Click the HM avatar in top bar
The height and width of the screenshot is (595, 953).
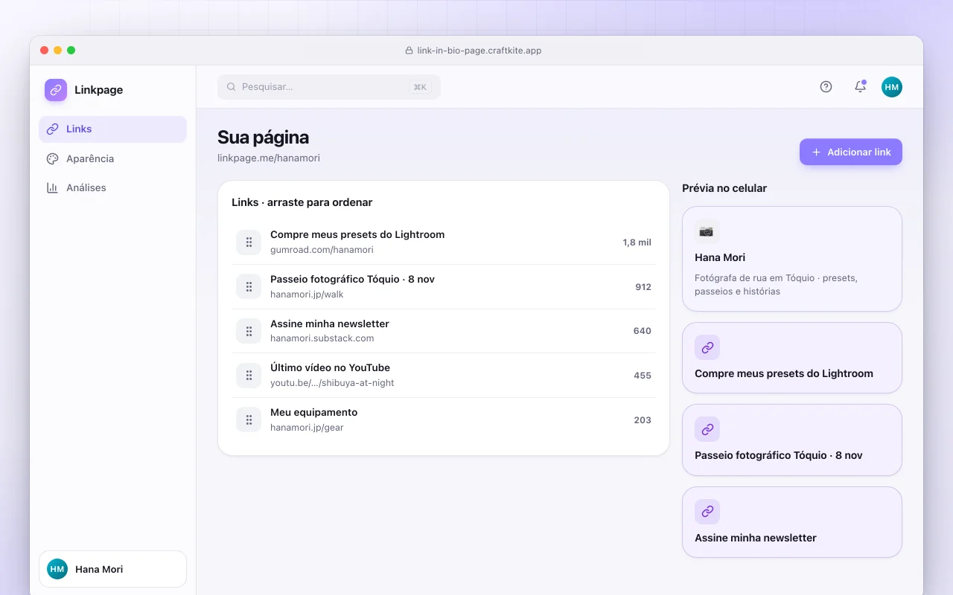coord(892,87)
